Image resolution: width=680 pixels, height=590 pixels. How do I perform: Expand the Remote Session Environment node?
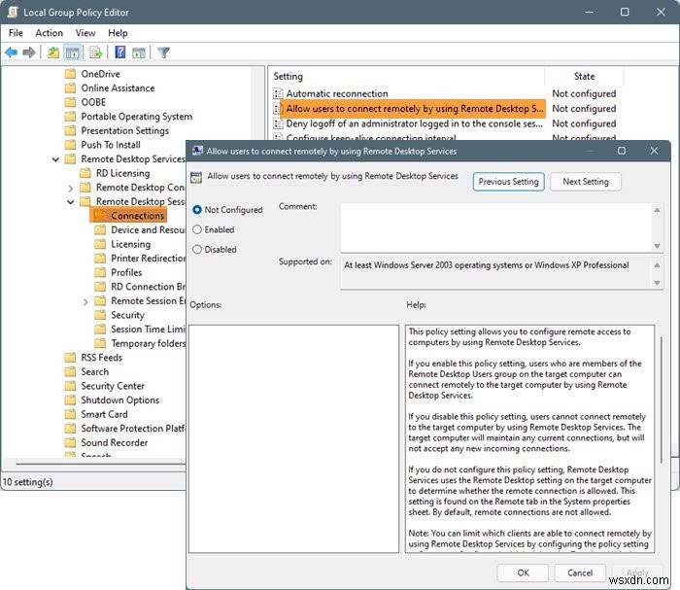85,301
